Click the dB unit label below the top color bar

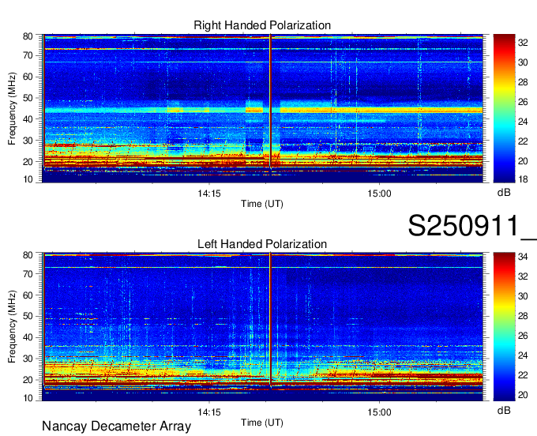click(503, 193)
